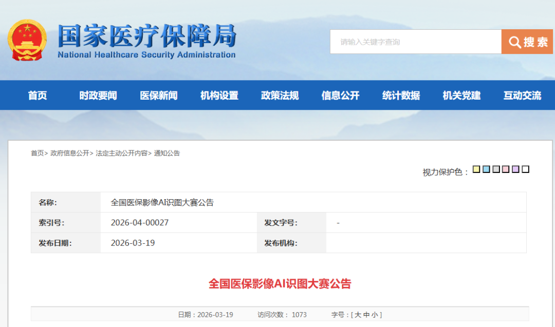Set font size to 大 (large)
Viewport: 555px width, 327px height.
click(x=358, y=315)
